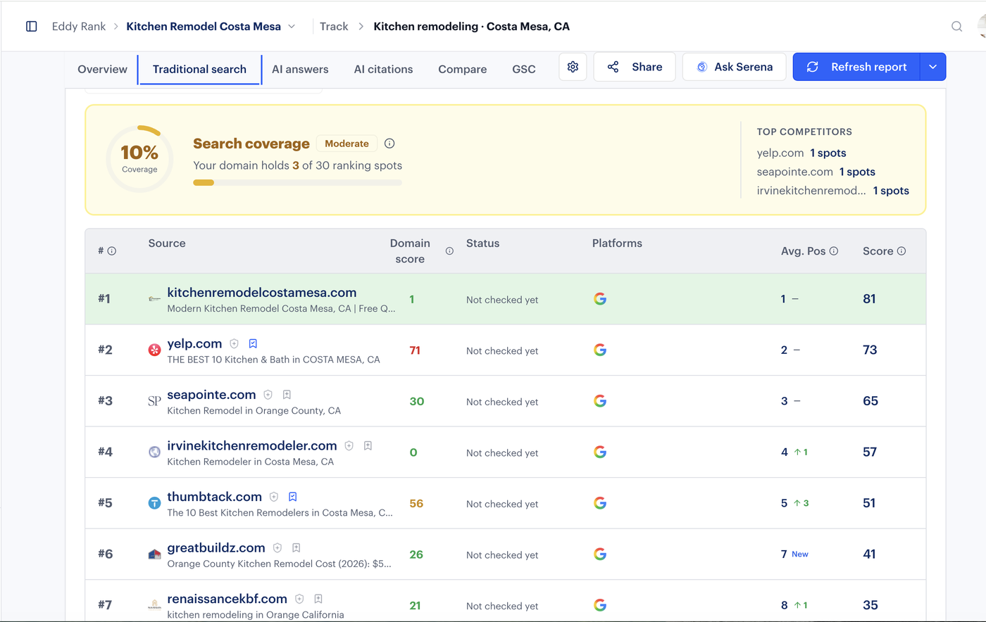Toggle the thumbtack.com bookmark
The image size is (986, 622).
tap(293, 497)
